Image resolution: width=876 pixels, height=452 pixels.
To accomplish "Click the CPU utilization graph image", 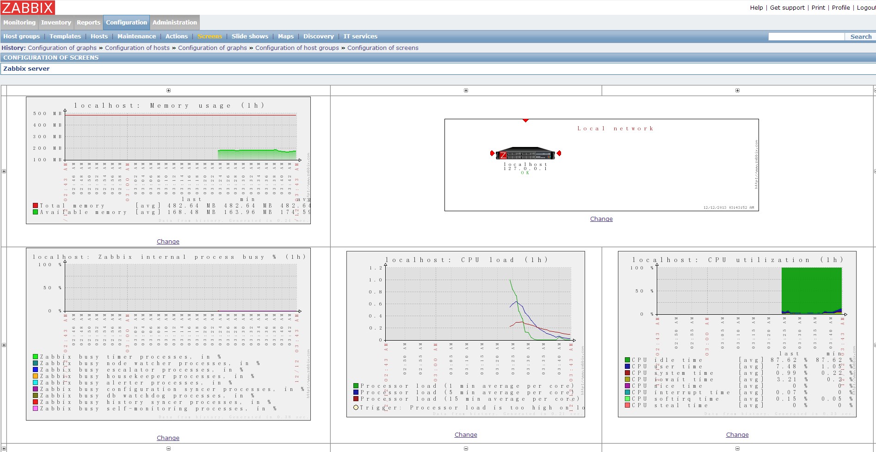I will click(737, 334).
